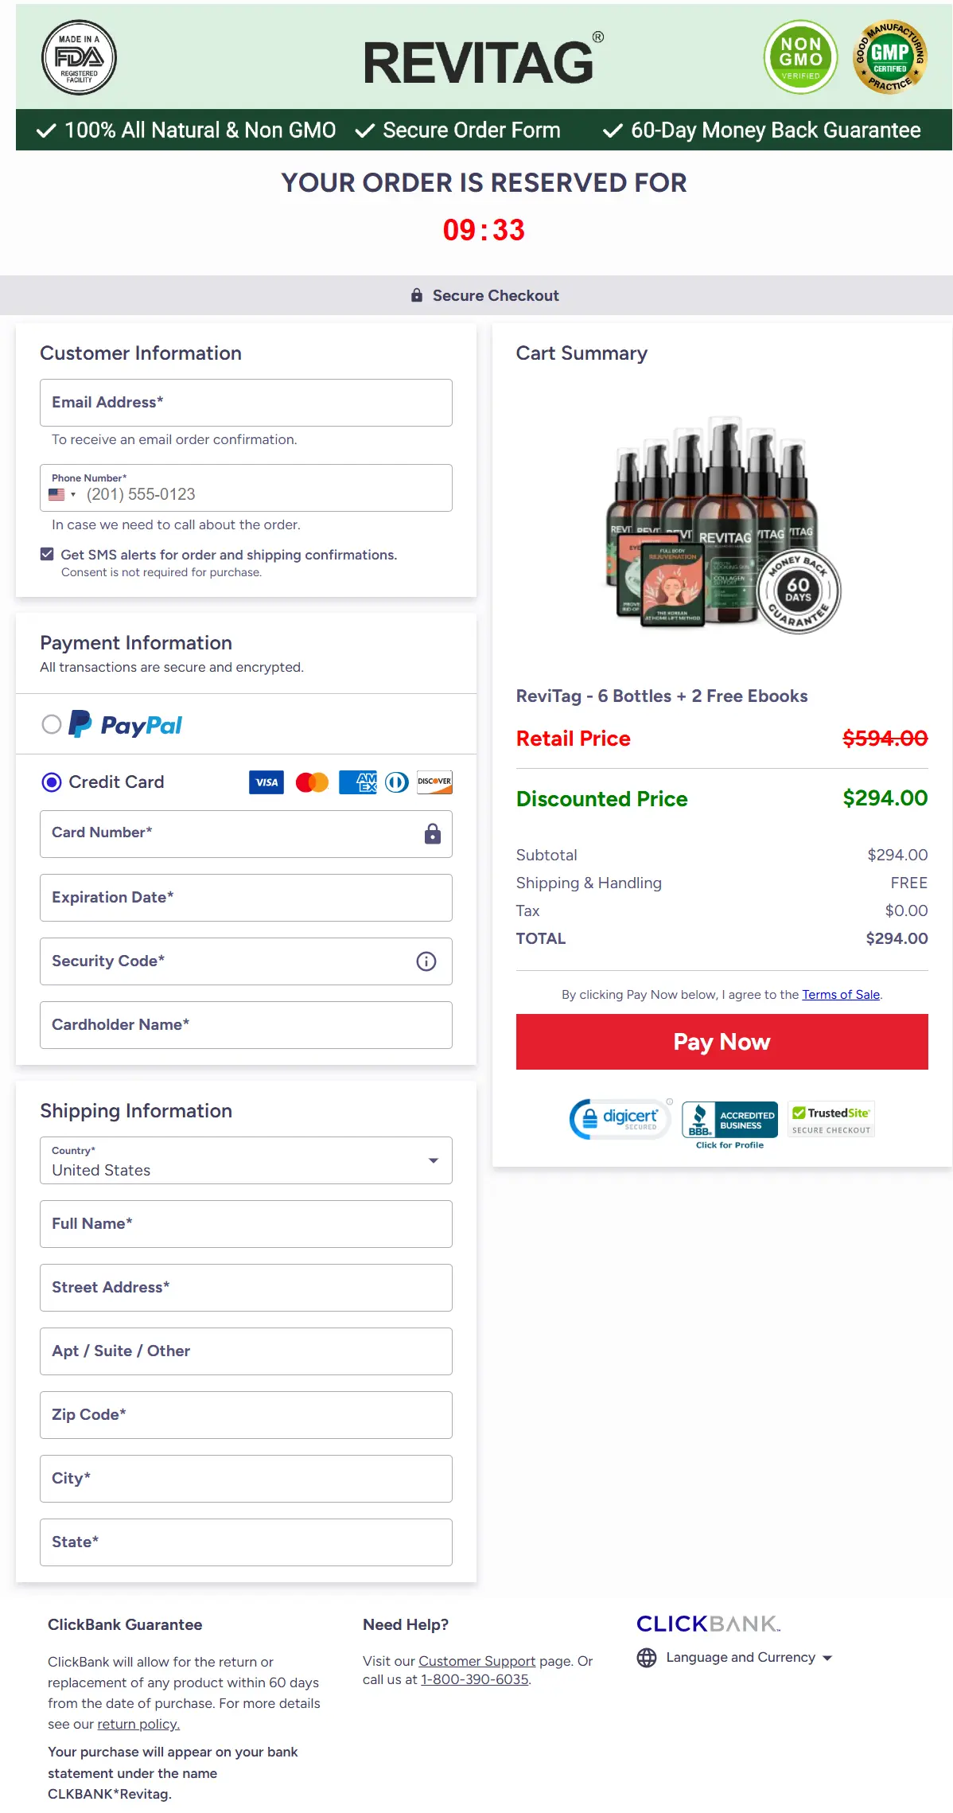Disable SMS alerts for order confirmations
This screenshot has height=1813, width=953.
[x=47, y=554]
